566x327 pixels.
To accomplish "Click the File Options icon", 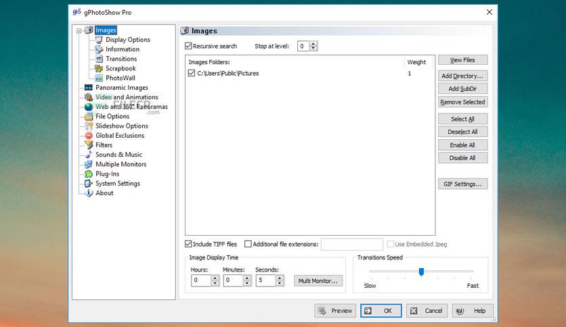I will (89, 116).
